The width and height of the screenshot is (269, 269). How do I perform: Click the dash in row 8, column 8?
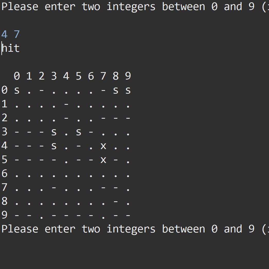click(x=116, y=201)
